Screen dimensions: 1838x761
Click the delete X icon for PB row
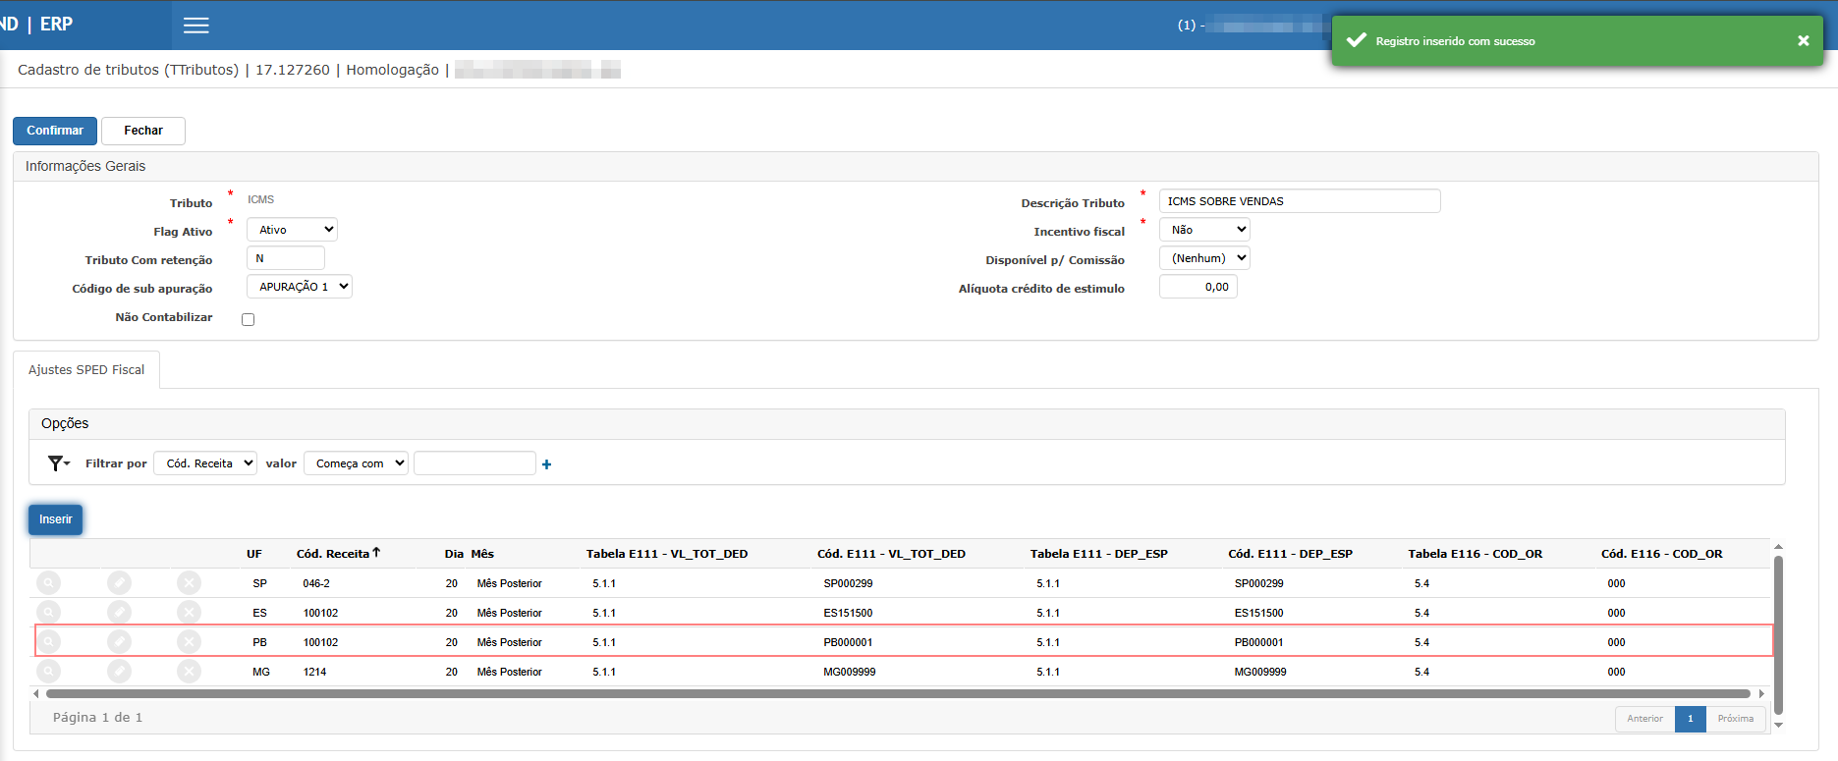coord(189,642)
